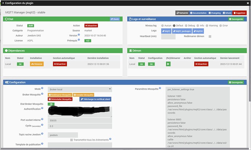Click Redémarrer Mosquitto
The height and width of the screenshot is (150, 251).
60,95
